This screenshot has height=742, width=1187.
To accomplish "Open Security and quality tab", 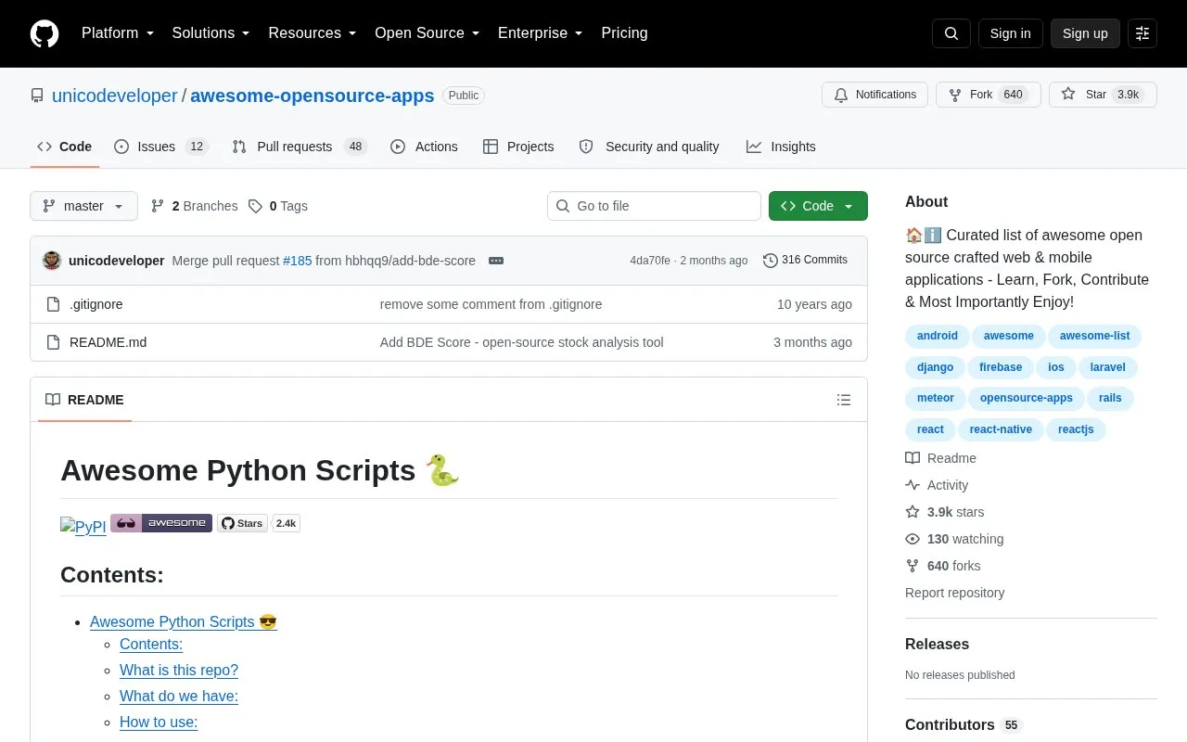I will (x=649, y=147).
